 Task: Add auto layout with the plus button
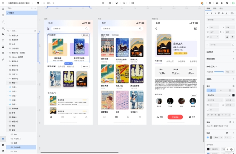point(233,52)
